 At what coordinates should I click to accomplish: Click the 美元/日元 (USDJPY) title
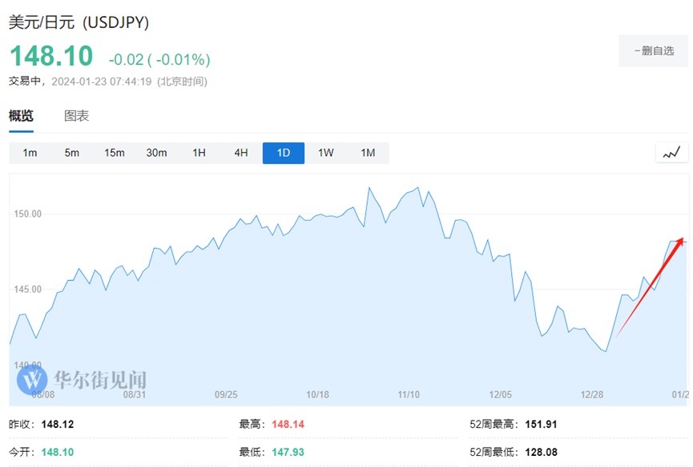79,22
